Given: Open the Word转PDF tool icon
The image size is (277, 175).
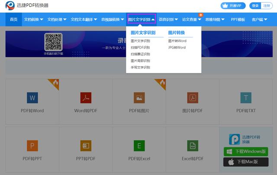Looking at the screenshot, I should pos(86,98).
